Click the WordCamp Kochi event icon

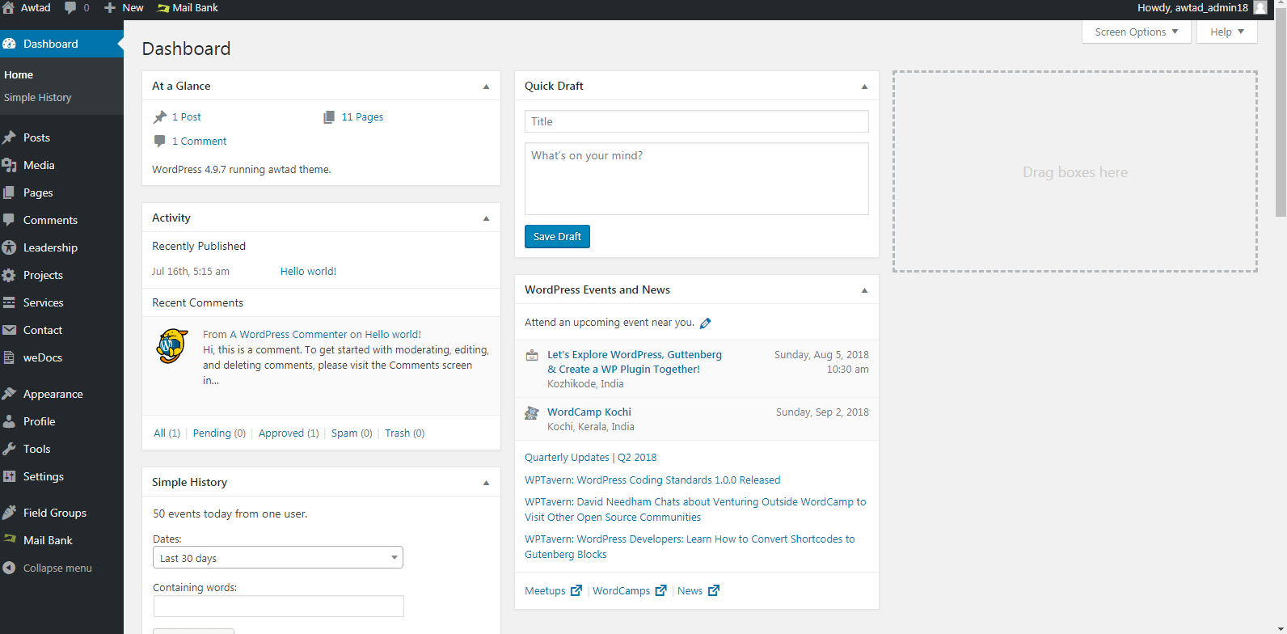coord(532,413)
